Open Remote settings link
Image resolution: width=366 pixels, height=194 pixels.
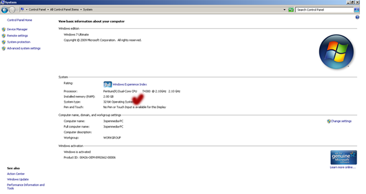click(17, 36)
